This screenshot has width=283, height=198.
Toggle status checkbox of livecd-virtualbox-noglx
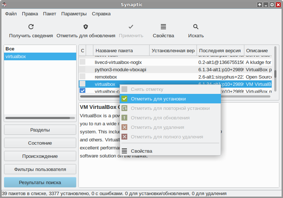pyautogui.click(x=82, y=62)
